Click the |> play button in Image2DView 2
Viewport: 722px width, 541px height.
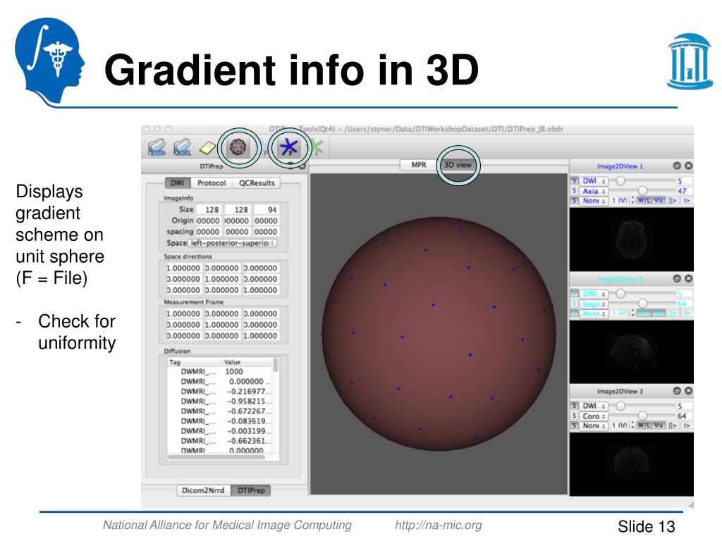pyautogui.click(x=686, y=313)
